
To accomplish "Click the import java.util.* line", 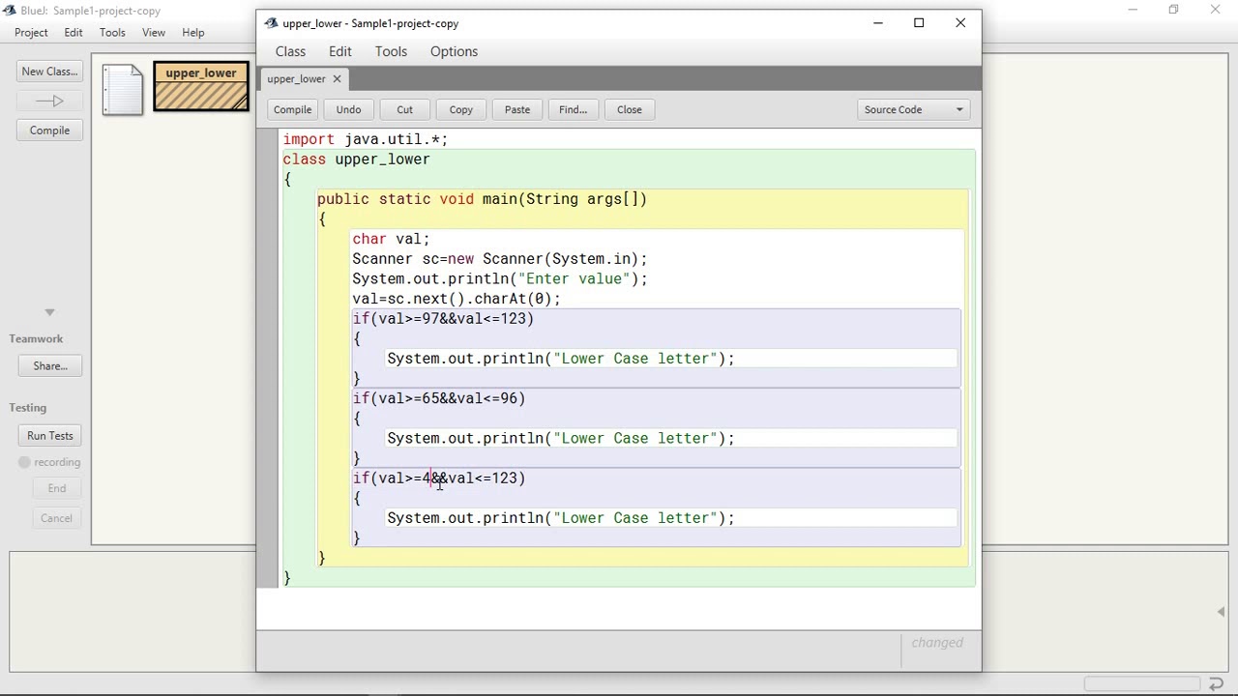I will 366,139.
